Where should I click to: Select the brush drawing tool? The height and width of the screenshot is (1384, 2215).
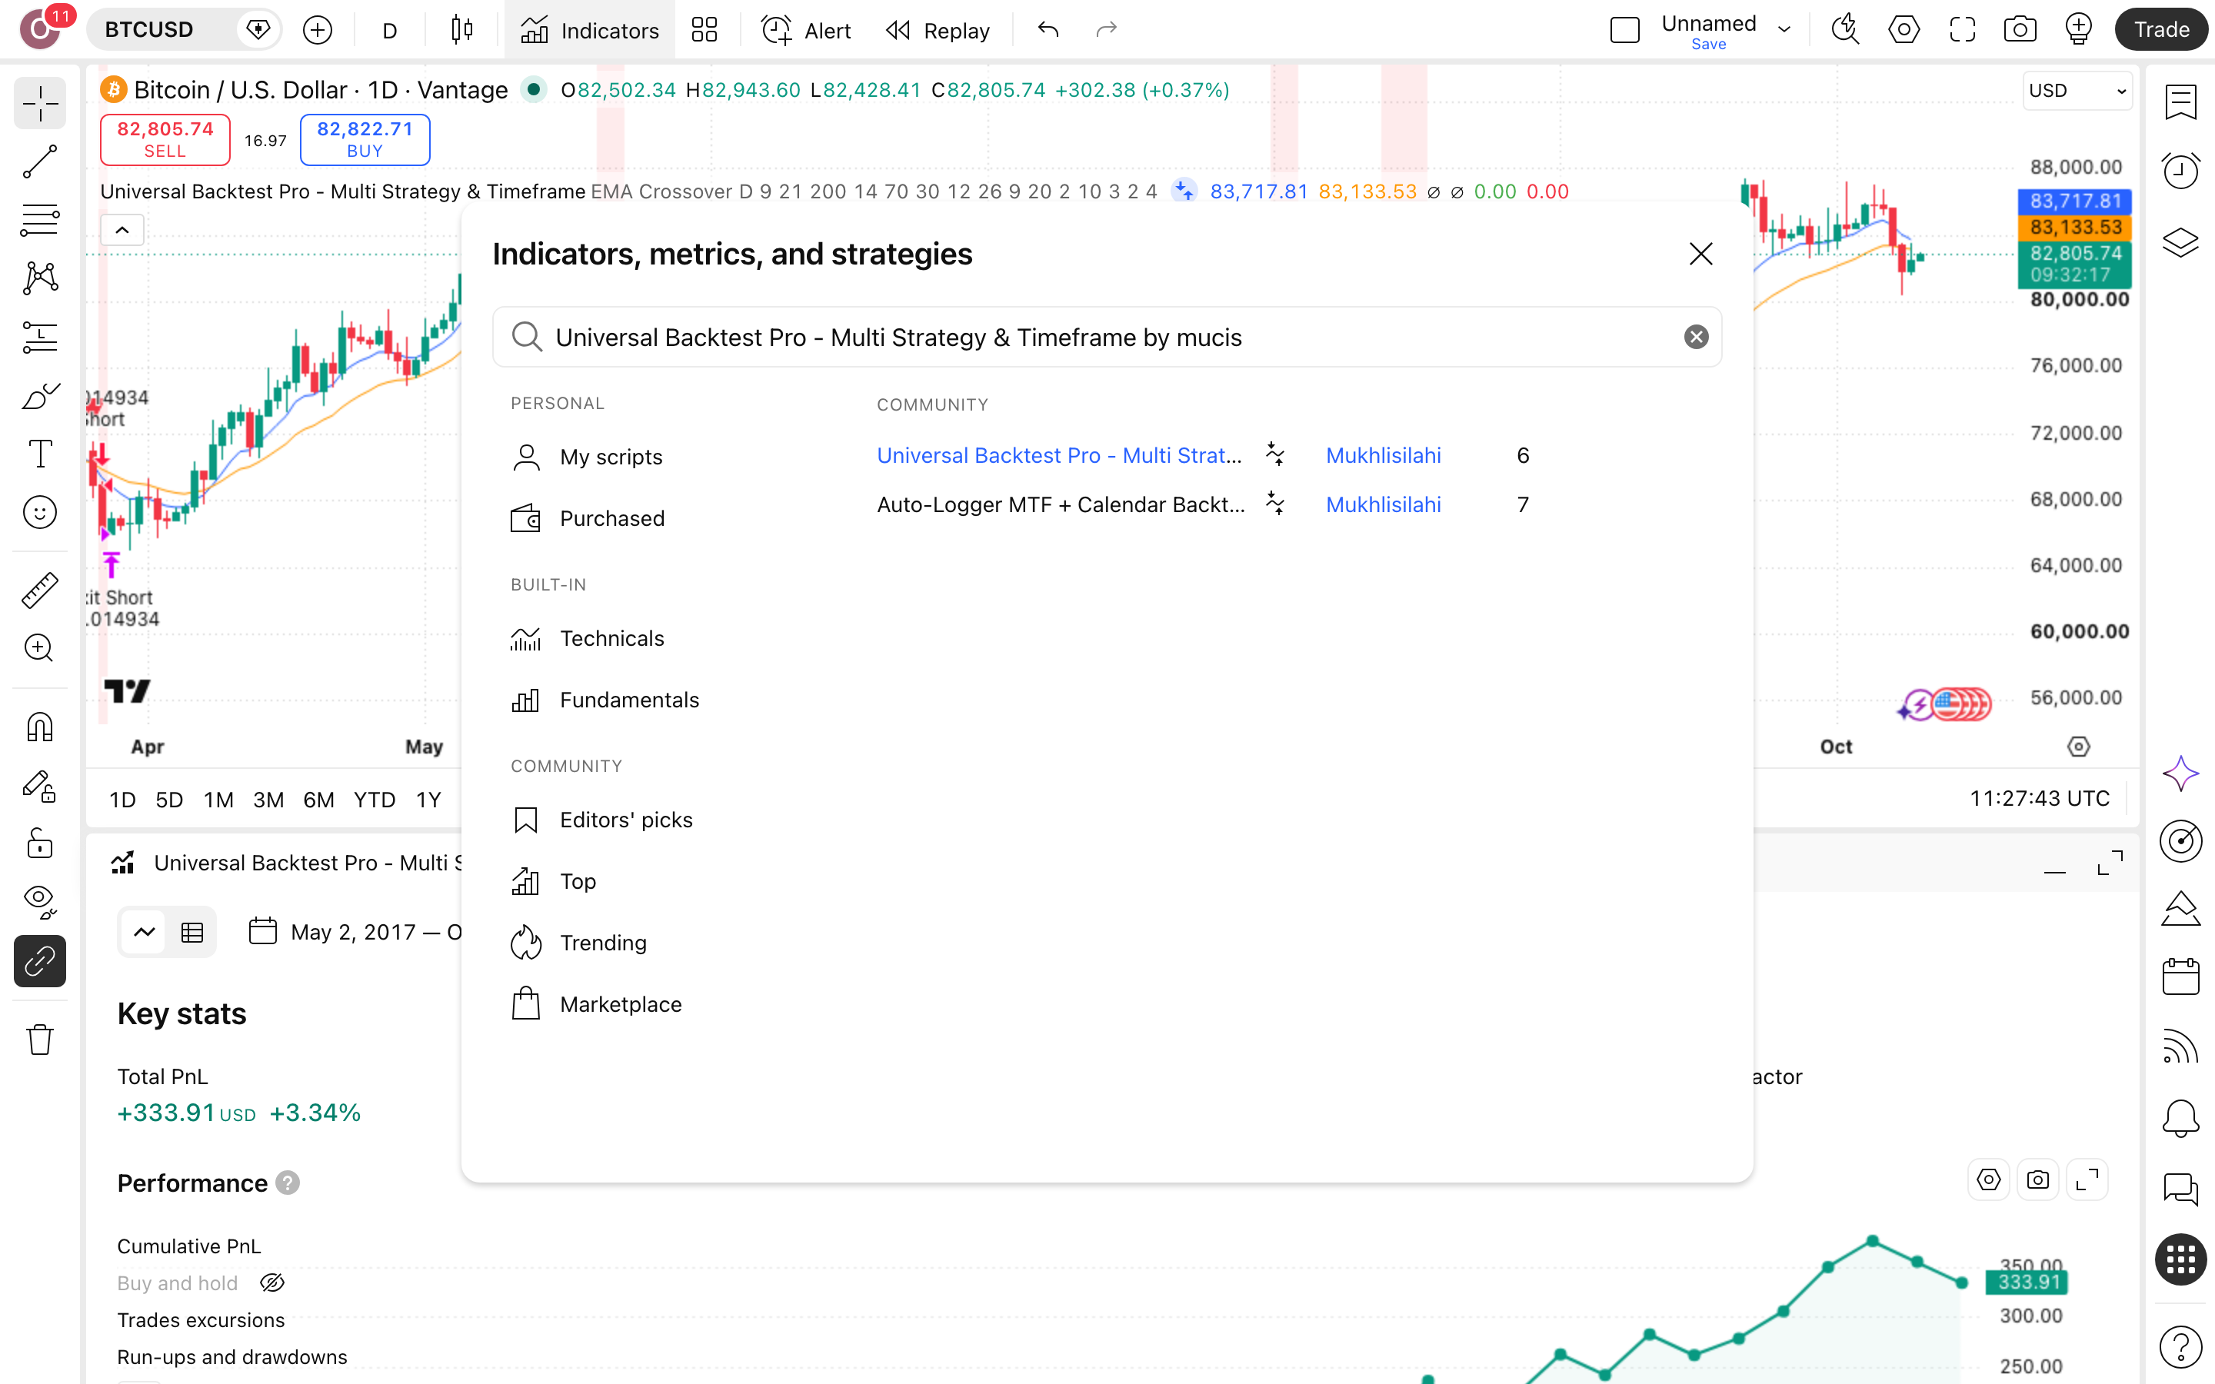coord(40,395)
